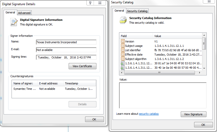Click the E-mail address column header
This screenshot has height=132, width=217.
point(50,83)
